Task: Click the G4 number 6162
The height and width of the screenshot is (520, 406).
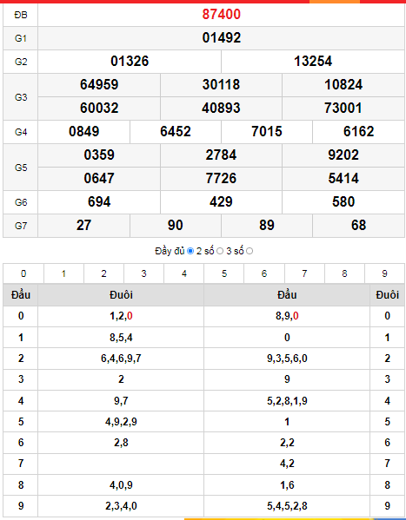Action: pyautogui.click(x=358, y=132)
